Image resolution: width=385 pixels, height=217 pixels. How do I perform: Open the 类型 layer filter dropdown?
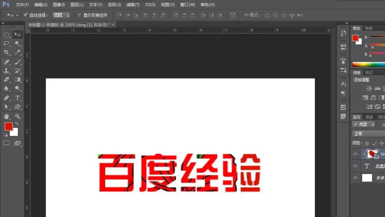click(x=364, y=124)
